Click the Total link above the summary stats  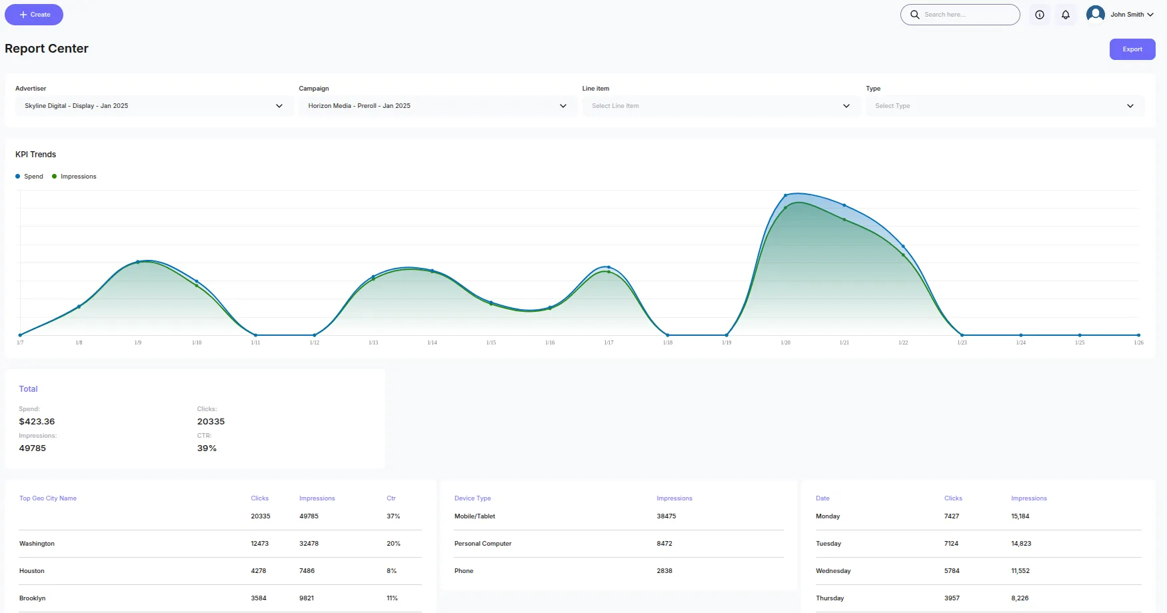click(x=28, y=388)
